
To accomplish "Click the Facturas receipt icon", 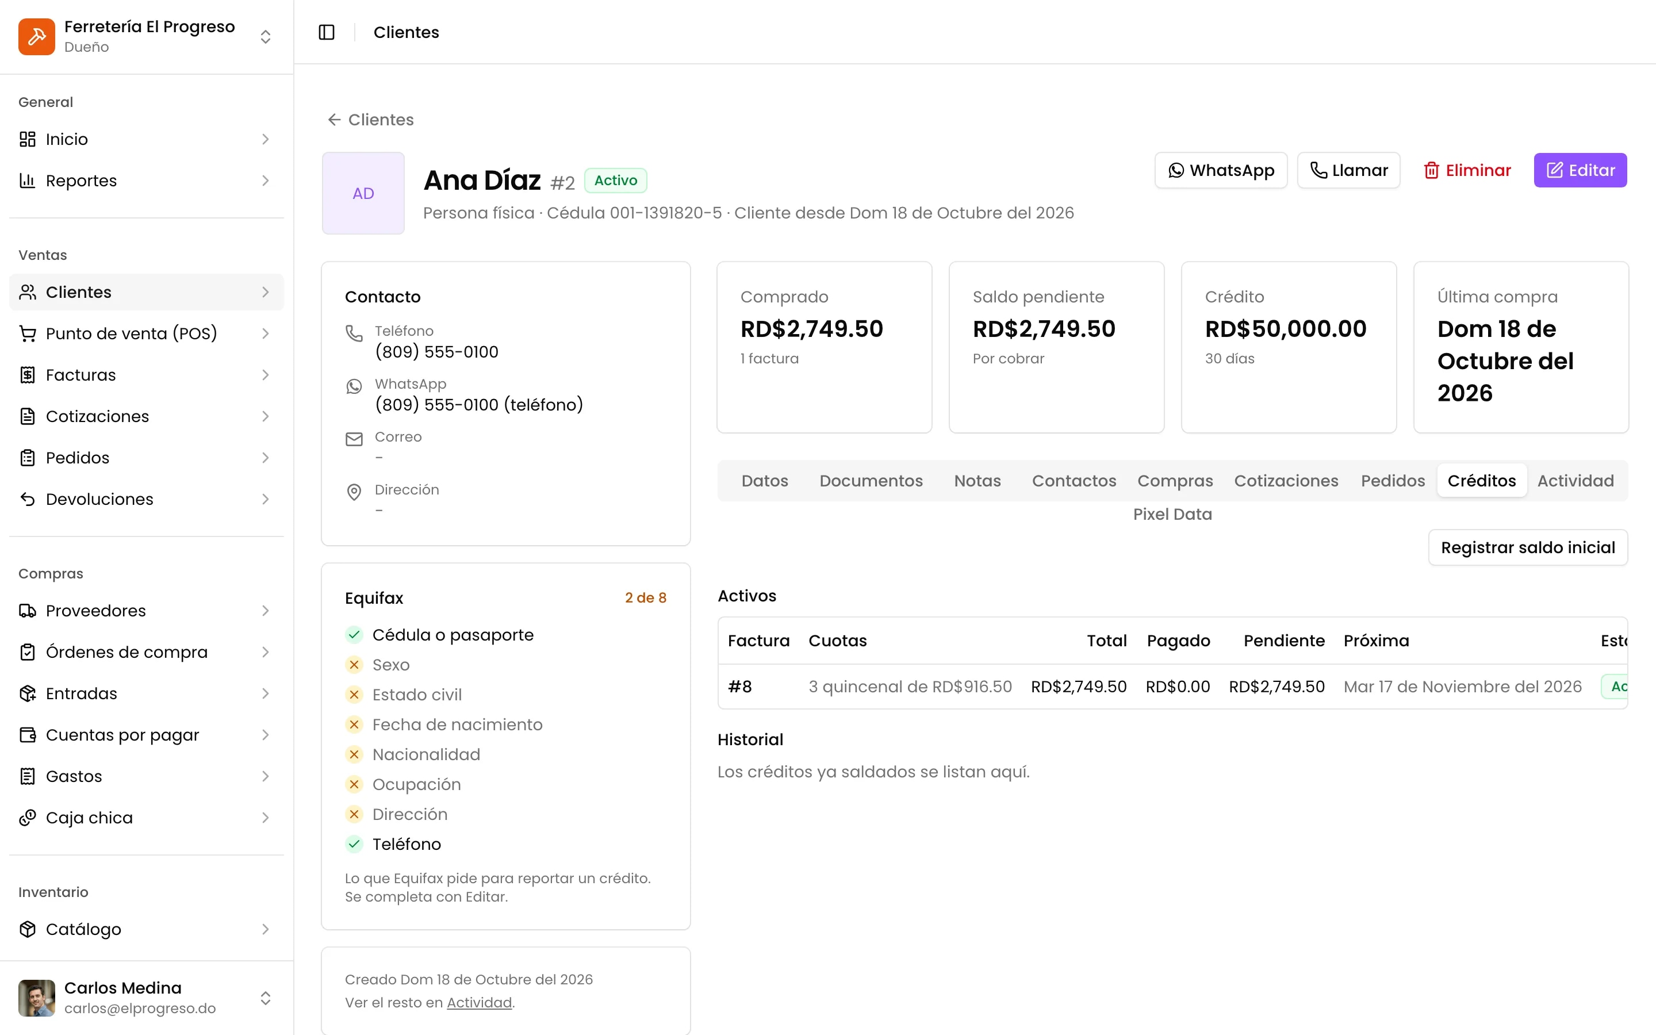I will click(28, 374).
